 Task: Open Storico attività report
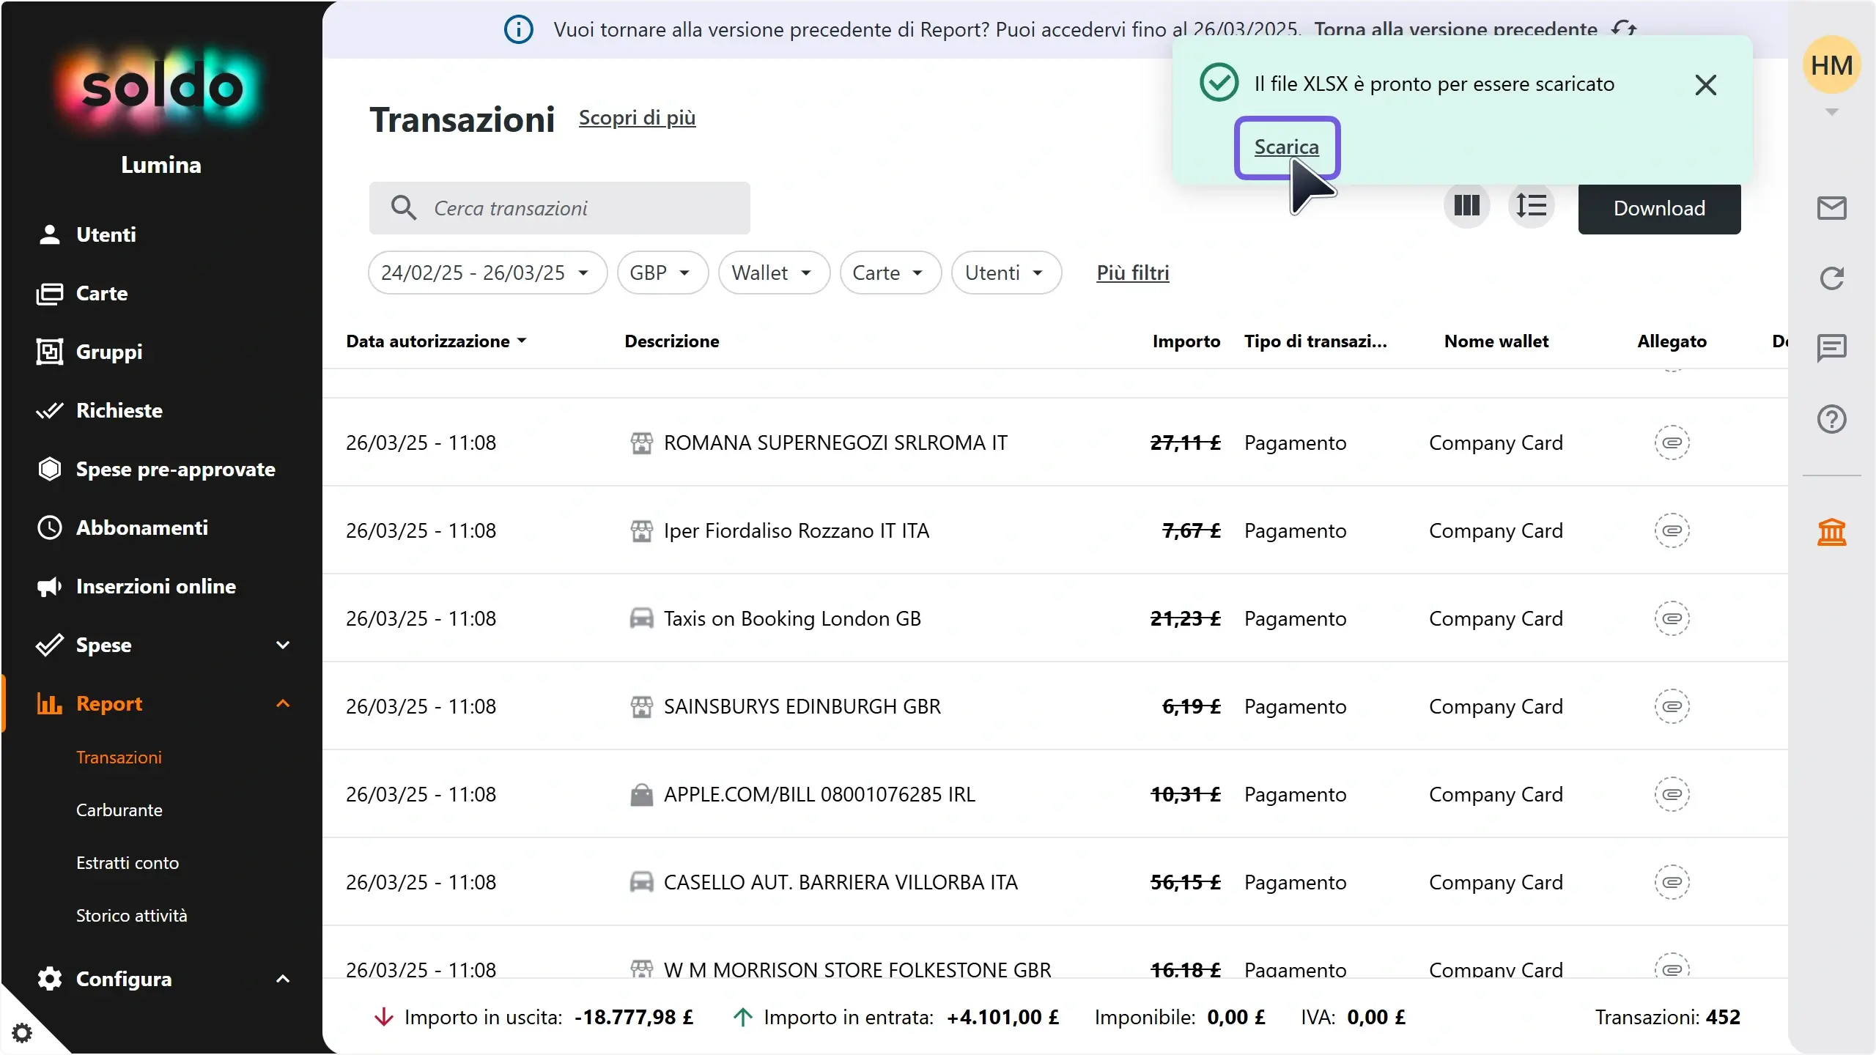click(132, 915)
